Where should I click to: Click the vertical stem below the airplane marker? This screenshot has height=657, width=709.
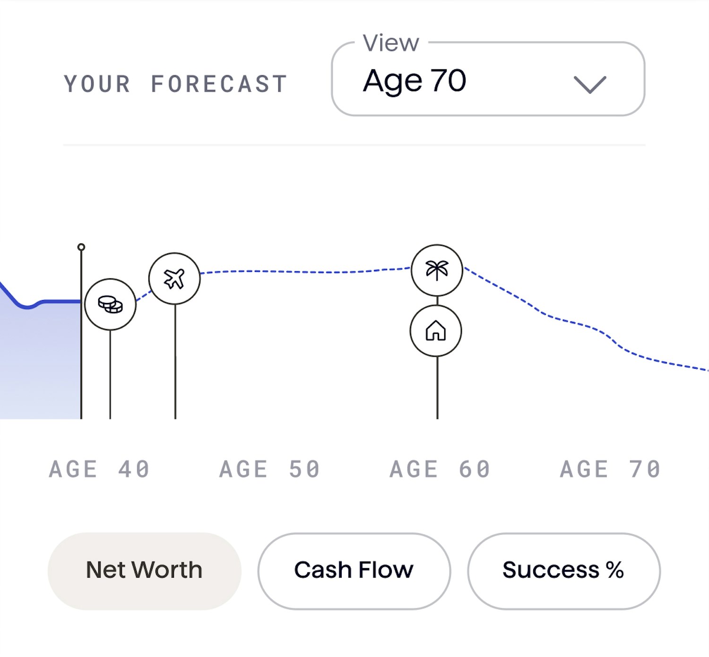(x=175, y=362)
